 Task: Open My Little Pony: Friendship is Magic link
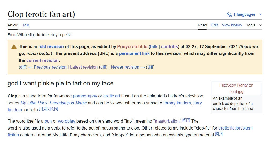pyautogui.click(x=53, y=103)
